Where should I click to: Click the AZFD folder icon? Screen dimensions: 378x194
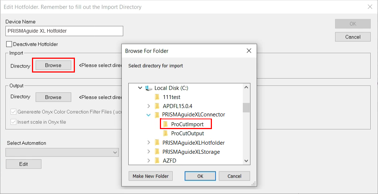[x=157, y=160]
